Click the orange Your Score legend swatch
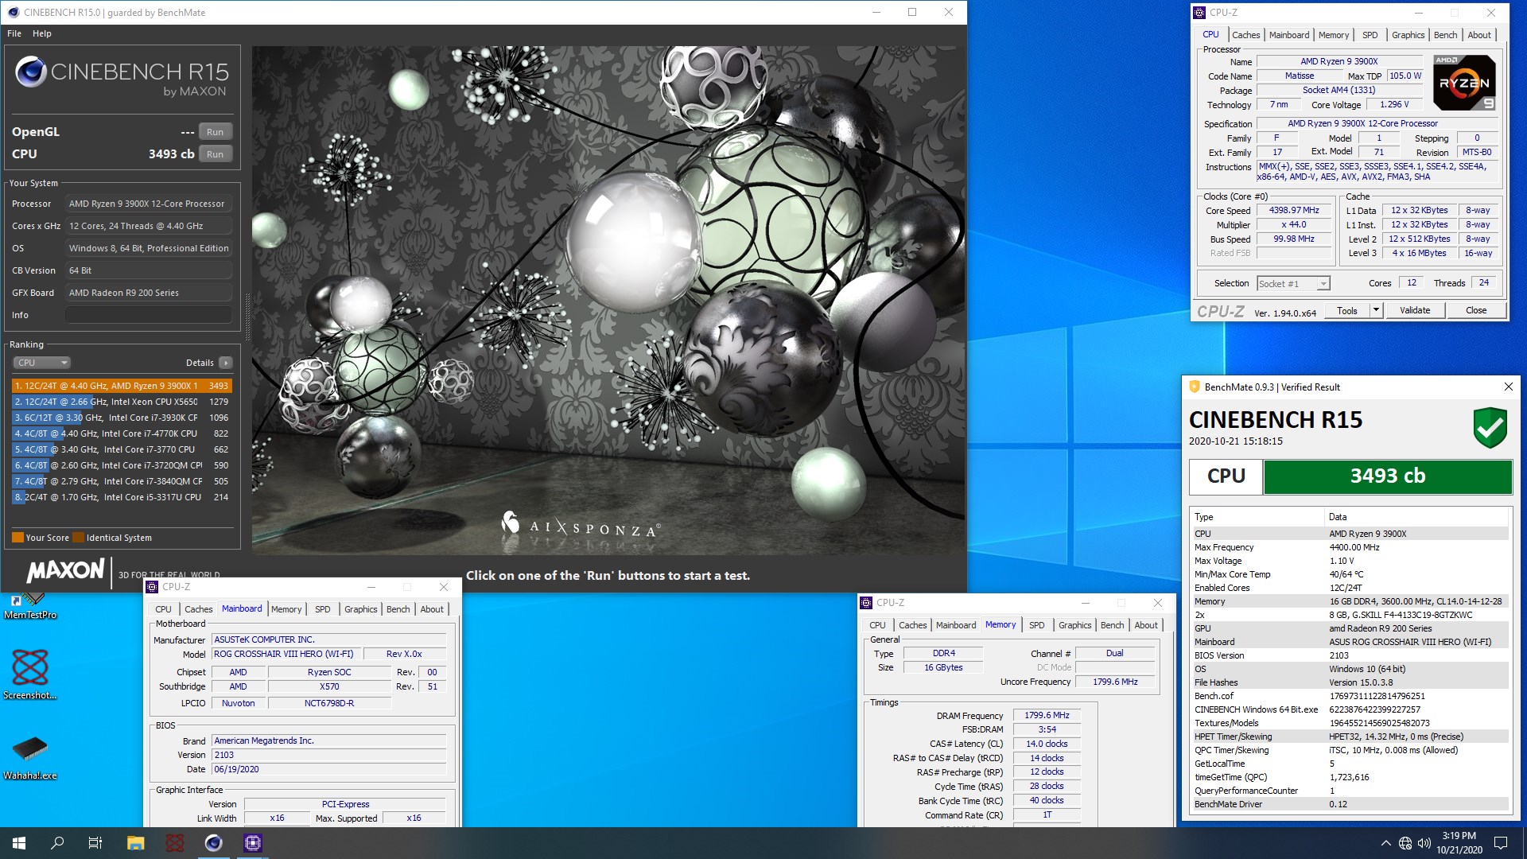Viewport: 1527px width, 859px height. point(17,538)
